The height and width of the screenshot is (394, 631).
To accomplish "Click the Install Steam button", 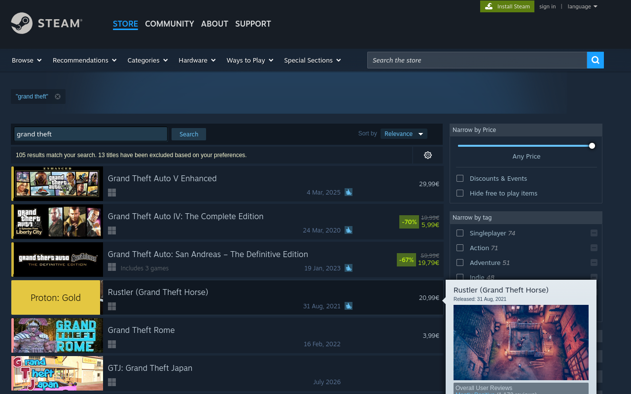I will pyautogui.click(x=507, y=6).
